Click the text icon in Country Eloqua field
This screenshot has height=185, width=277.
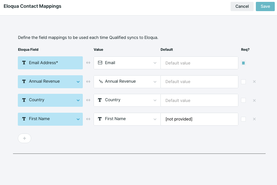24,100
